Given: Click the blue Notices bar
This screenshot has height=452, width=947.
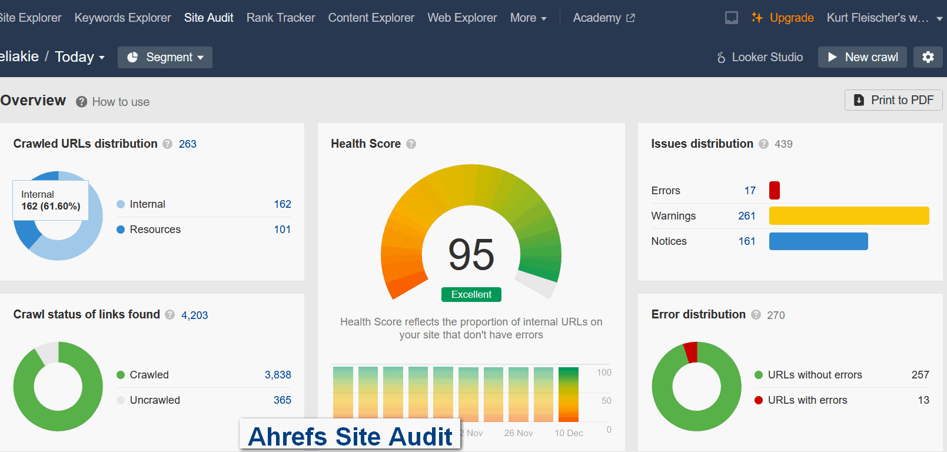Looking at the screenshot, I should click(819, 241).
